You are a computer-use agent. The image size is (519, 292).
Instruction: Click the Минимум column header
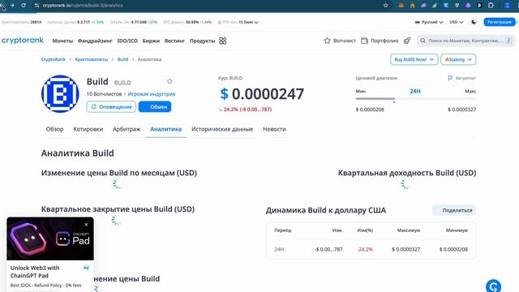pyautogui.click(x=457, y=230)
